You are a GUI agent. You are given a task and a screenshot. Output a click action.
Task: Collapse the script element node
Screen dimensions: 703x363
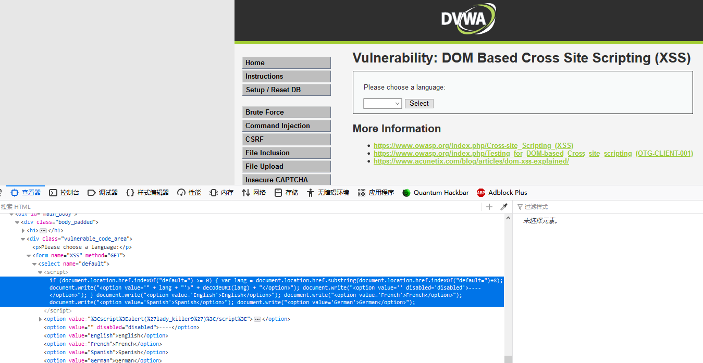[40, 272]
